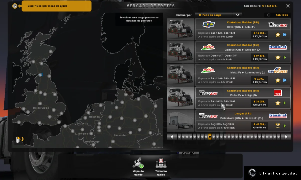
Task: Select the trailer thumbnail for the Genève–Dresden job
Action: tap(181, 52)
